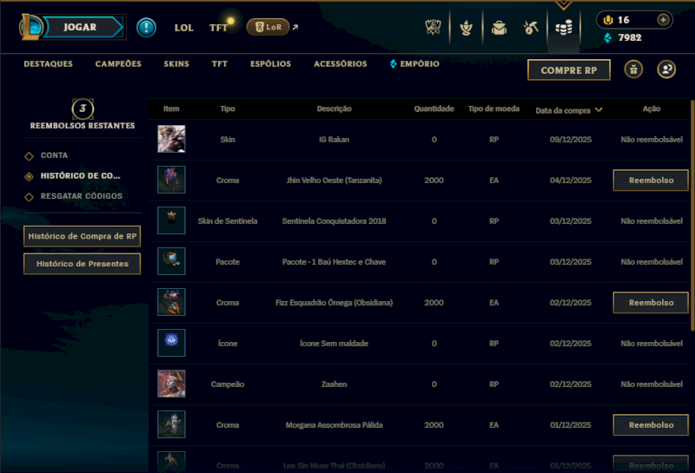Click the plus icon to add RP

tap(663, 20)
